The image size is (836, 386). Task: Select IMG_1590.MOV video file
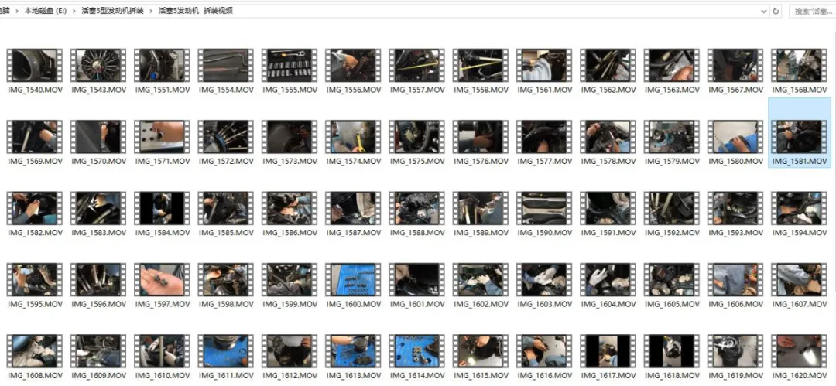pos(543,208)
